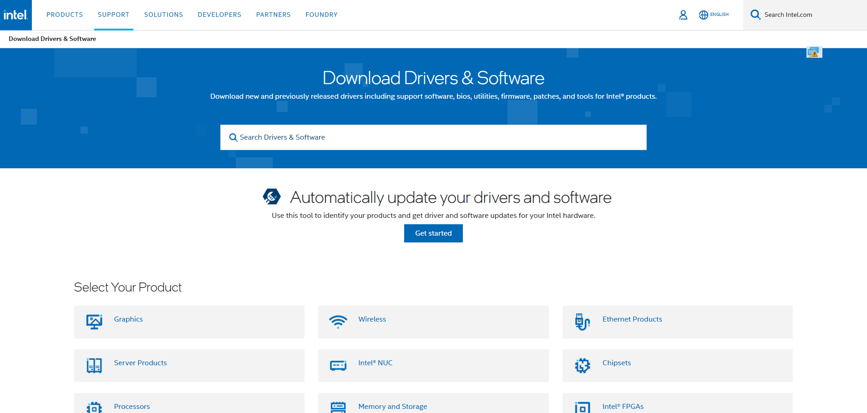This screenshot has height=413, width=867.
Task: Click the Graphics monitor icon
Action: [94, 322]
